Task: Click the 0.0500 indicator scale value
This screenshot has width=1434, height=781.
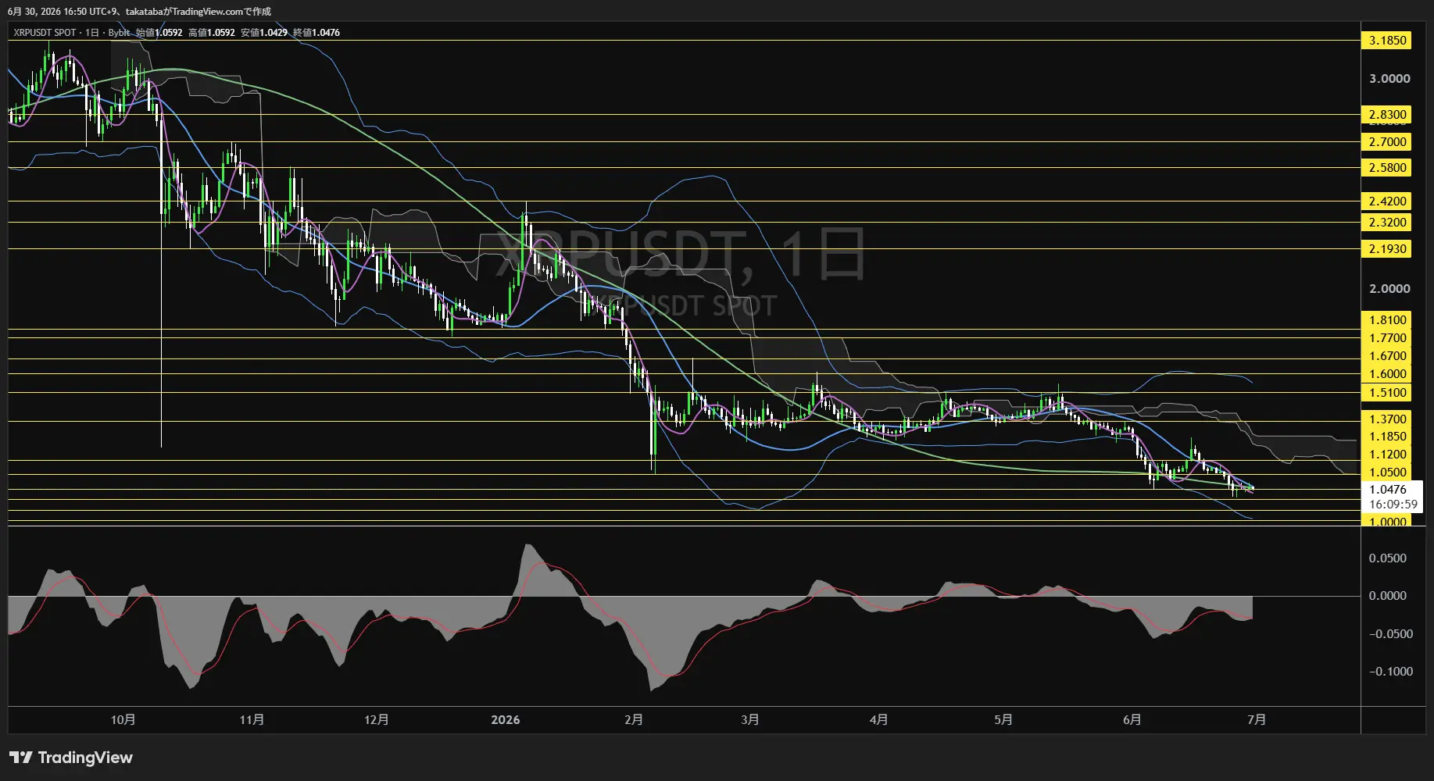Action: (1387, 558)
